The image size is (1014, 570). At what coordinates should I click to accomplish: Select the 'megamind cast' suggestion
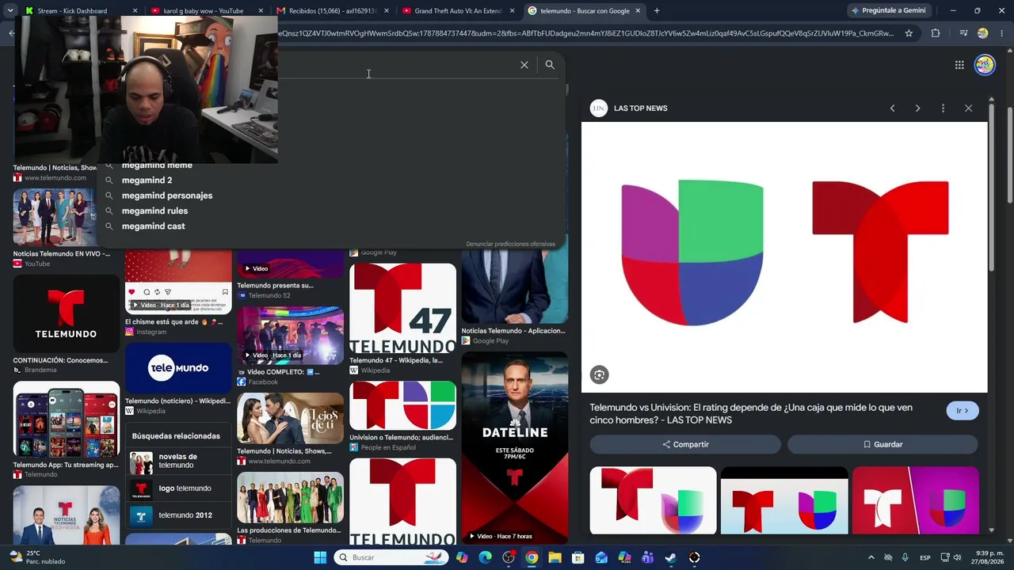[153, 226]
